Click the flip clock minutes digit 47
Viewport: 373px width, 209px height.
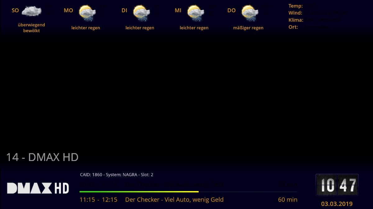348,185
